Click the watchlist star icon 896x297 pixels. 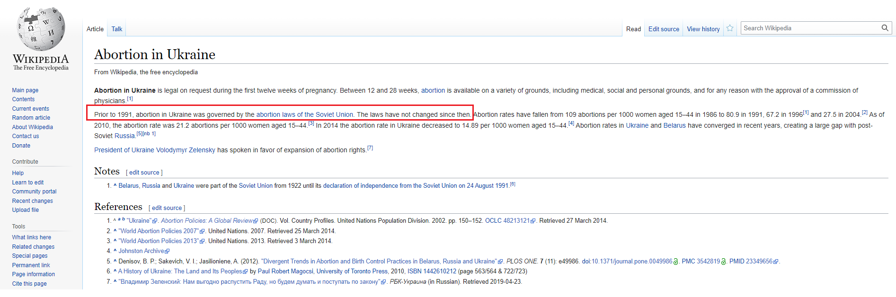coord(730,28)
